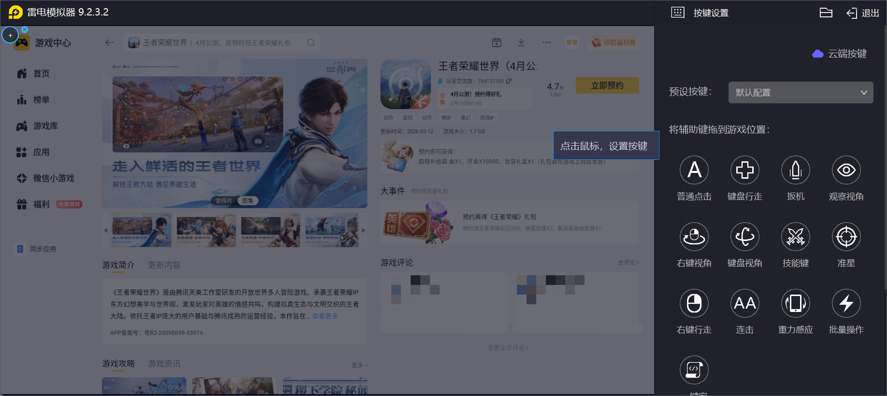Select the macro script key icon

[x=694, y=370]
